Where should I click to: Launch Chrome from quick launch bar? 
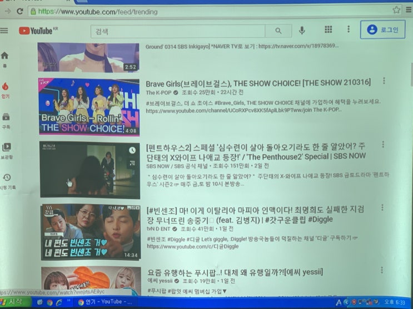point(49,302)
